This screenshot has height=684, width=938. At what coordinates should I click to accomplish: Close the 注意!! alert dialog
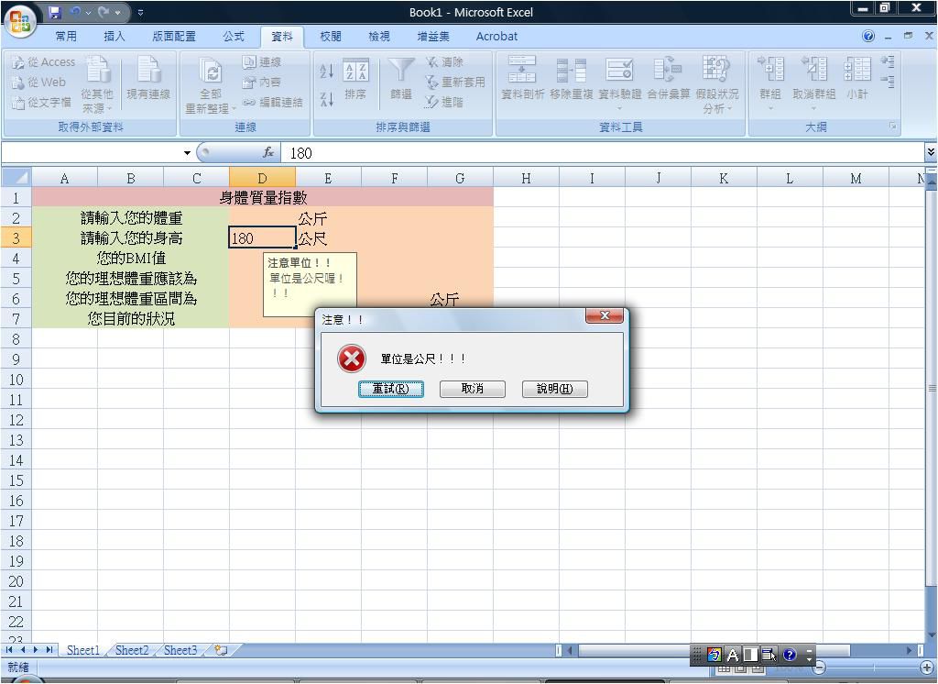point(605,315)
